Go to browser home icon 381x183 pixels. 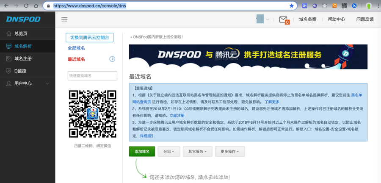[x=36, y=6]
